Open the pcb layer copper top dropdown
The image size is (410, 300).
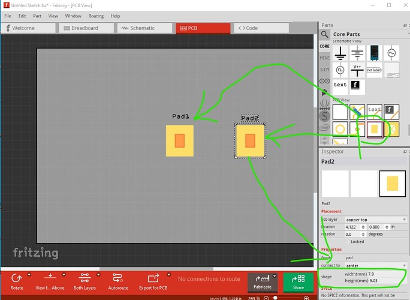pos(375,220)
